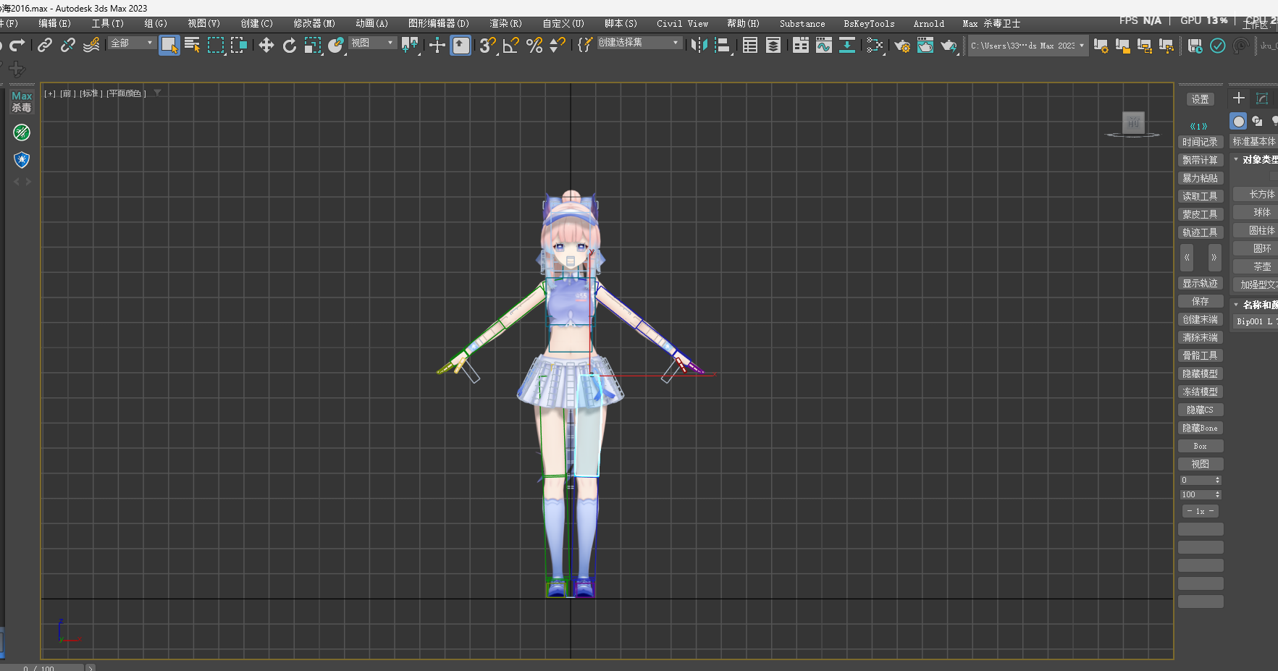The width and height of the screenshot is (1278, 671).
Task: Open the reference coordinate 视图 dropdown
Action: [372, 43]
